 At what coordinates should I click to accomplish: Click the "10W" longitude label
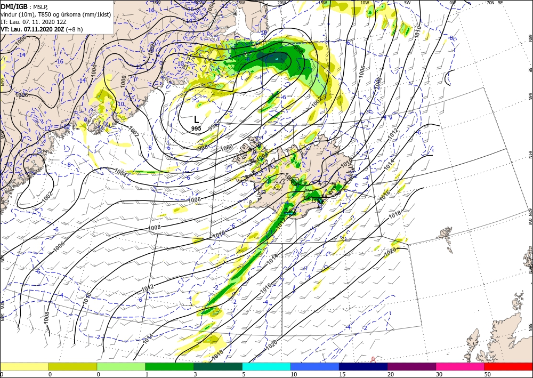click(365, 3)
